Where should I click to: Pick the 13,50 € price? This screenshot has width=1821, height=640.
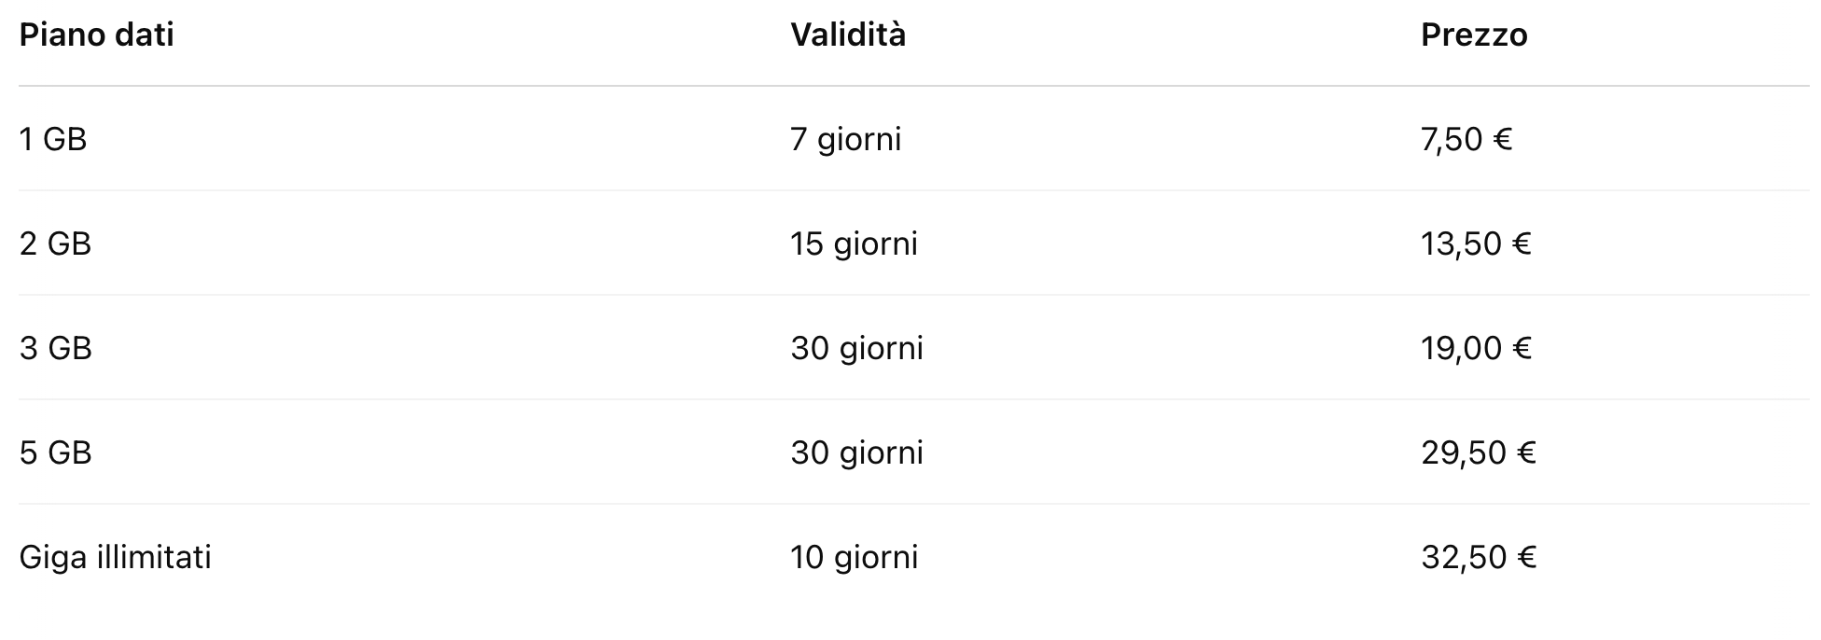coord(1477,244)
